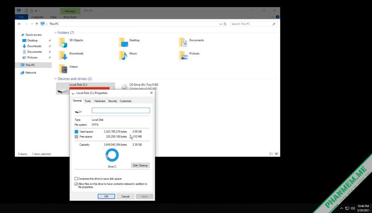Open the File ribbon tab
The height and width of the screenshot is (213, 372).
click(x=21, y=17)
